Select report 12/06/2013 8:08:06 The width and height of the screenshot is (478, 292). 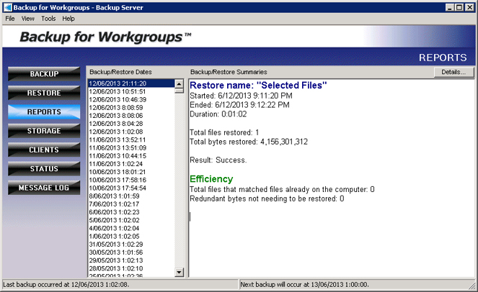click(131, 116)
